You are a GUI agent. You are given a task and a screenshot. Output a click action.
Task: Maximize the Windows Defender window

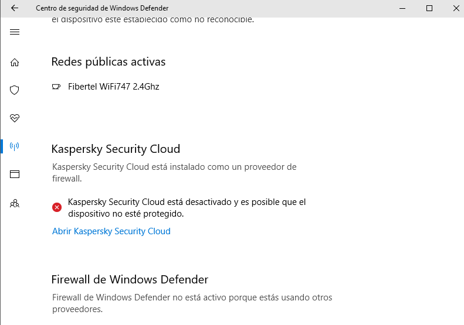pyautogui.click(x=429, y=8)
